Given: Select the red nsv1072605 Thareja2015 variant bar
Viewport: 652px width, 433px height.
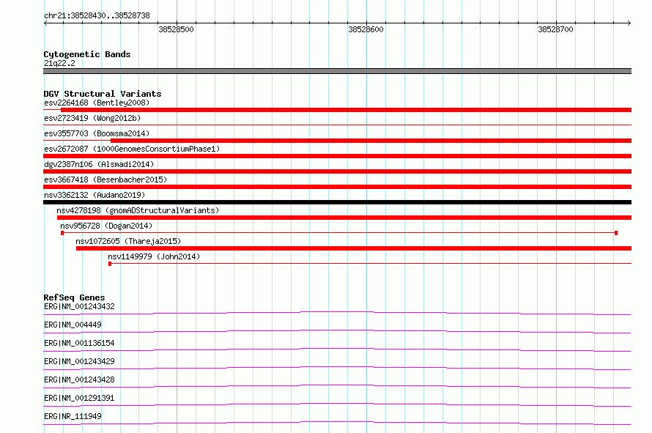Looking at the screenshot, I should (x=354, y=248).
